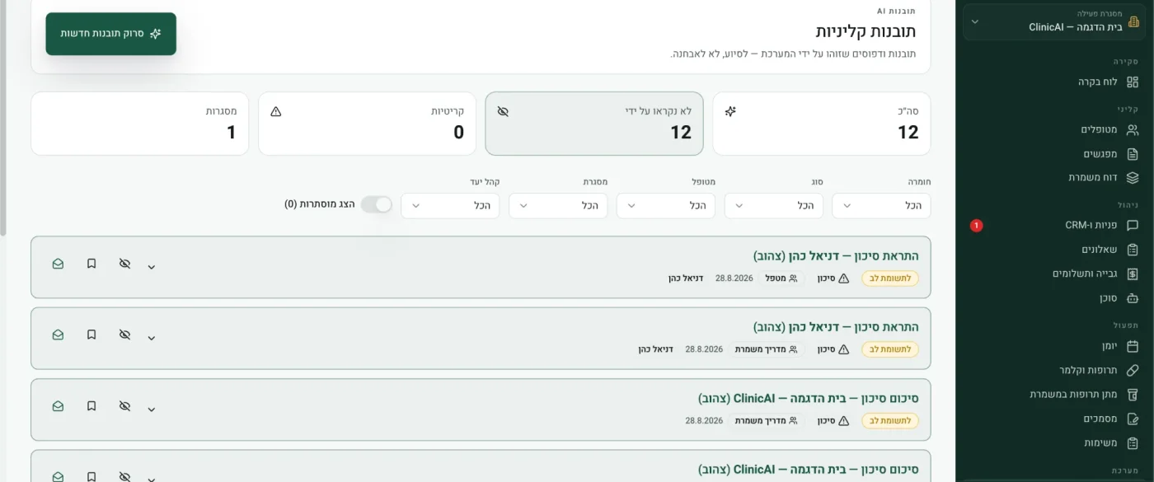Screen dimensions: 1154x482
Task: Expand the דניאל כהן card tagged מדריך משמרת
Action: [x=152, y=337]
